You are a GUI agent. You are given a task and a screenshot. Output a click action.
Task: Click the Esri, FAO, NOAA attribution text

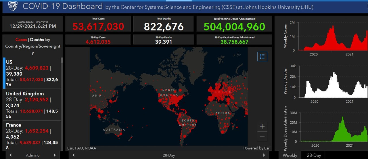82,148
